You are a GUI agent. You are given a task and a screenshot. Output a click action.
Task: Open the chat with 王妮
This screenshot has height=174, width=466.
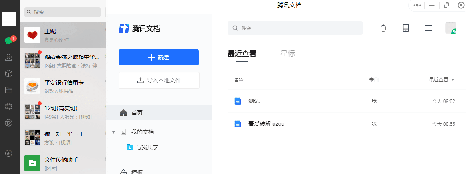63,35
